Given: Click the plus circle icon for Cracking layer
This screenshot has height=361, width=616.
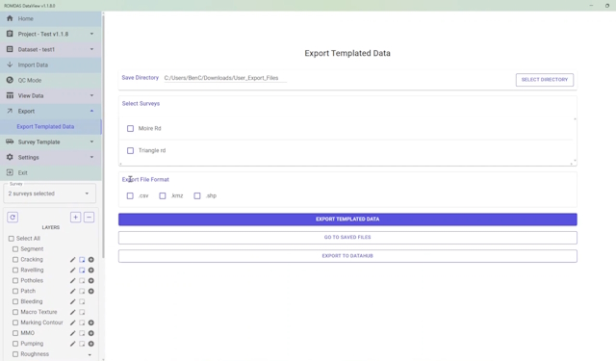Looking at the screenshot, I should coord(90,260).
